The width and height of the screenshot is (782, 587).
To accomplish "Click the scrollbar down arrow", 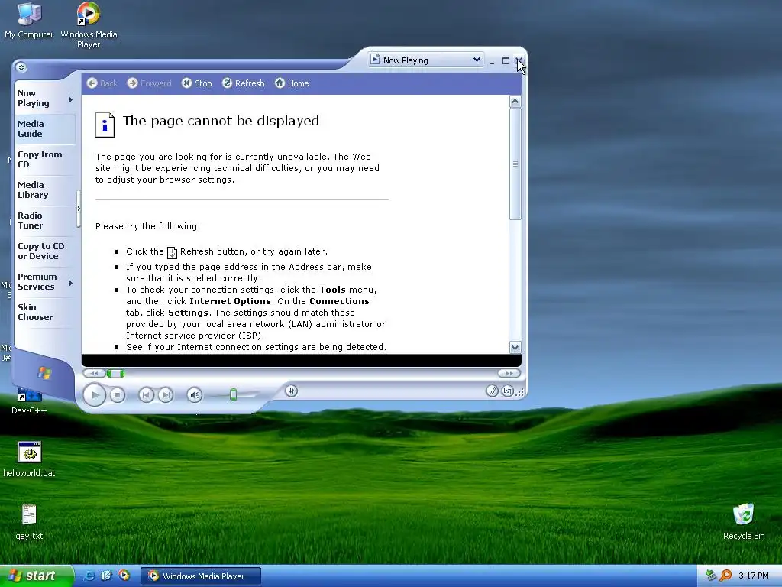I will click(x=515, y=347).
